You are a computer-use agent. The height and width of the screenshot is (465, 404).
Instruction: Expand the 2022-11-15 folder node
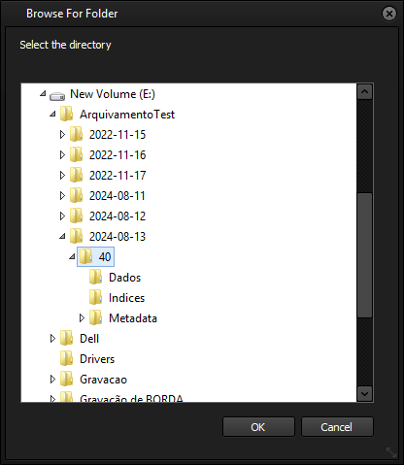pos(62,135)
